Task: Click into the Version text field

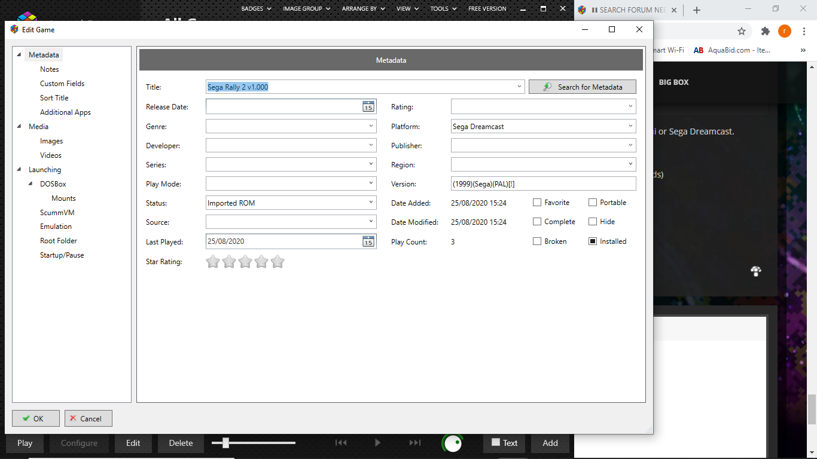Action: [543, 184]
